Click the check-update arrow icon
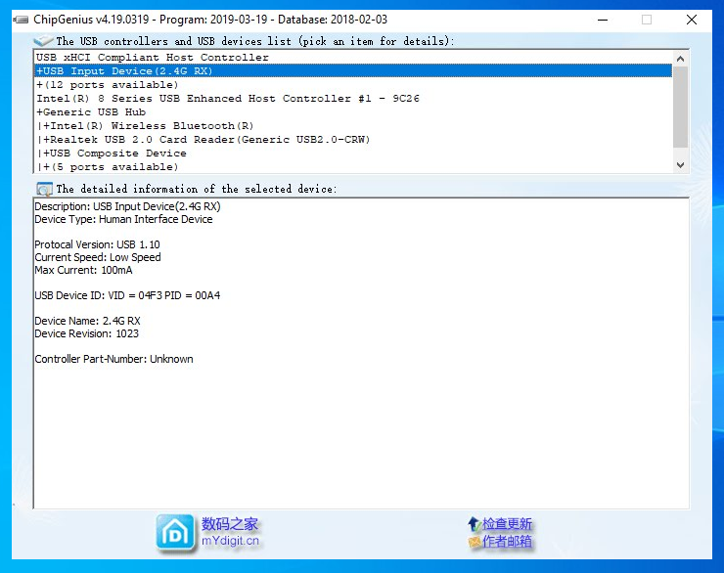The image size is (724, 573). pos(475,524)
